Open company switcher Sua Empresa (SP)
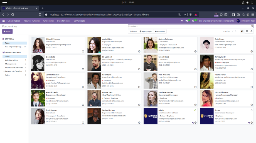The height and width of the screenshot is (143, 256). (x=216, y=21)
